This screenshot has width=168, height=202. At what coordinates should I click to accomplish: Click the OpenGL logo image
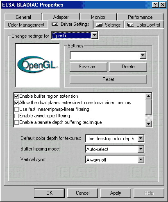[x=38, y=65]
